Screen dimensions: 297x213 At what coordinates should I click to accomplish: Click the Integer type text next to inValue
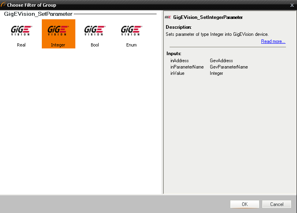pyautogui.click(x=216, y=73)
